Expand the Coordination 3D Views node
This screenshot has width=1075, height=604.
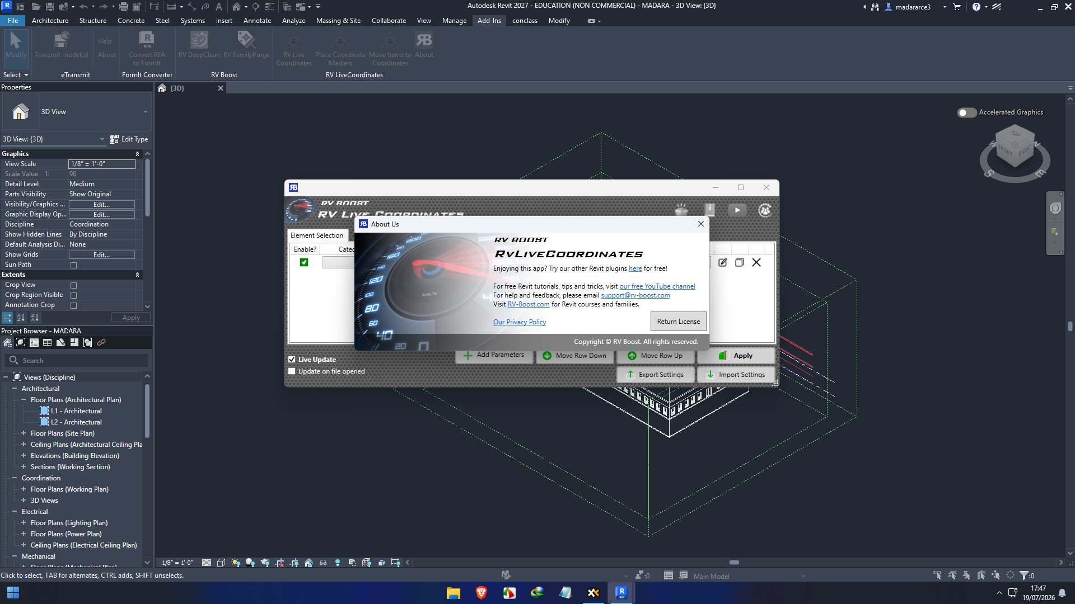[24, 501]
